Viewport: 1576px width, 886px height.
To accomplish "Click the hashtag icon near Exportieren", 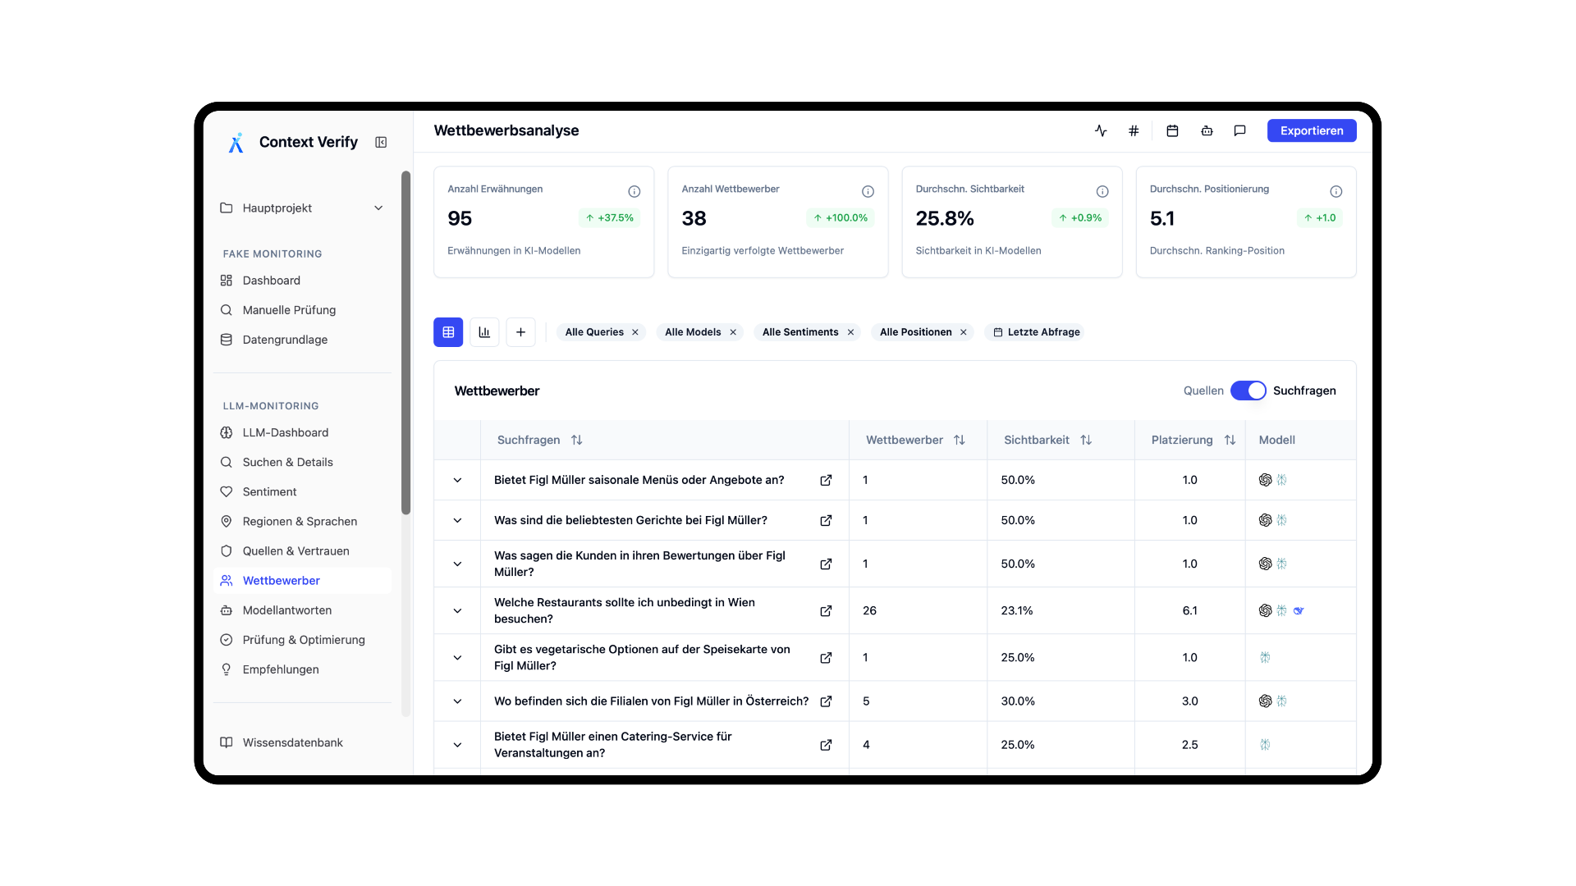I will (x=1134, y=130).
